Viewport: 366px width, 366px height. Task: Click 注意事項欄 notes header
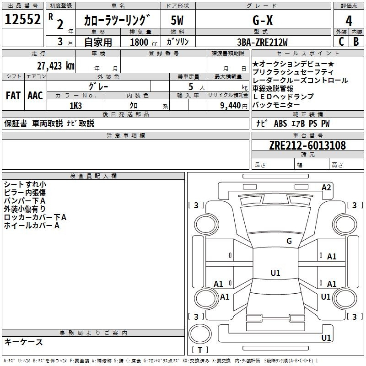125,135
